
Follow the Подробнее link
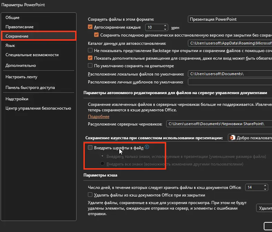coord(99,117)
